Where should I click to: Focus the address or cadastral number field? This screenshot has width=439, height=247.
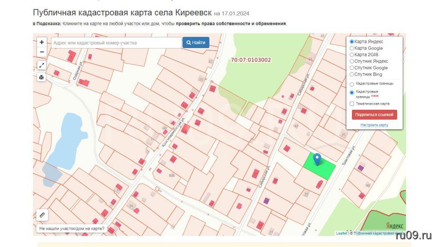(x=116, y=43)
